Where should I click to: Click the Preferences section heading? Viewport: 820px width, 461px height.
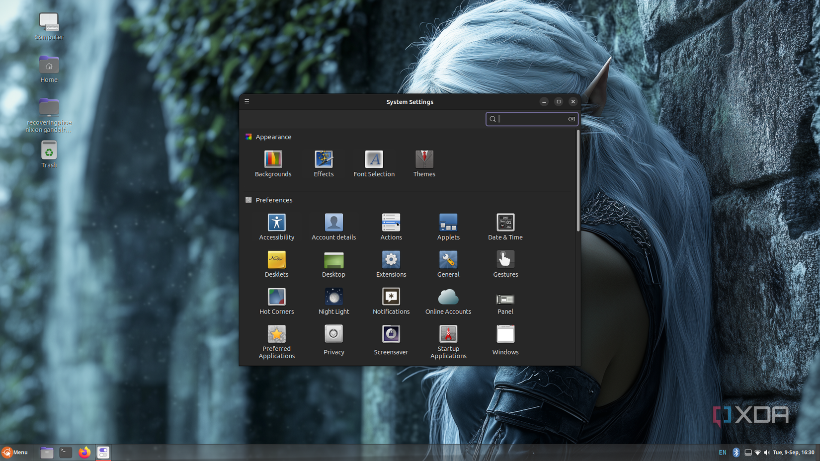pyautogui.click(x=274, y=200)
